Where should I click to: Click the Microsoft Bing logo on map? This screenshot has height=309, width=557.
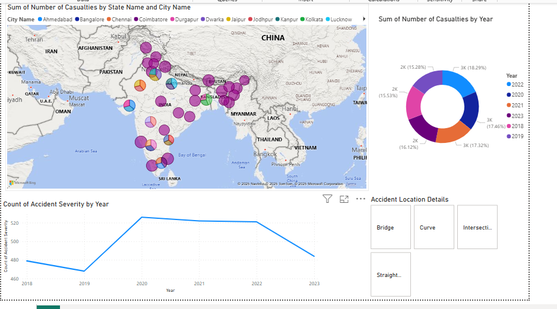point(22,183)
